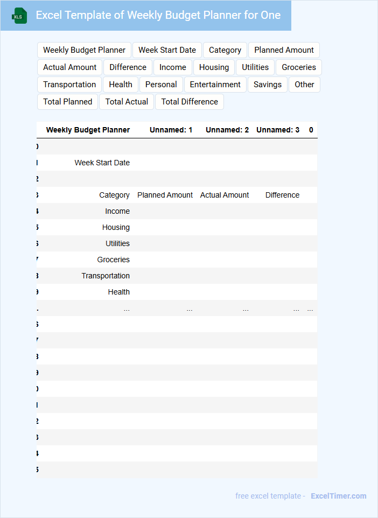This screenshot has width=378, height=518.
Task: Click the Utilities tag
Action: [x=255, y=67]
